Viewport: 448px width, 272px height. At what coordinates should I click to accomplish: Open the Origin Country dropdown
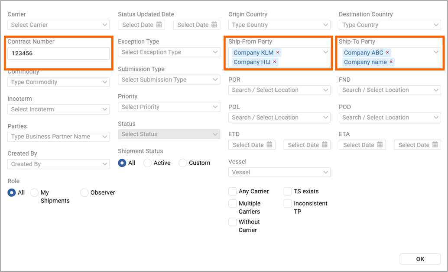(279, 25)
